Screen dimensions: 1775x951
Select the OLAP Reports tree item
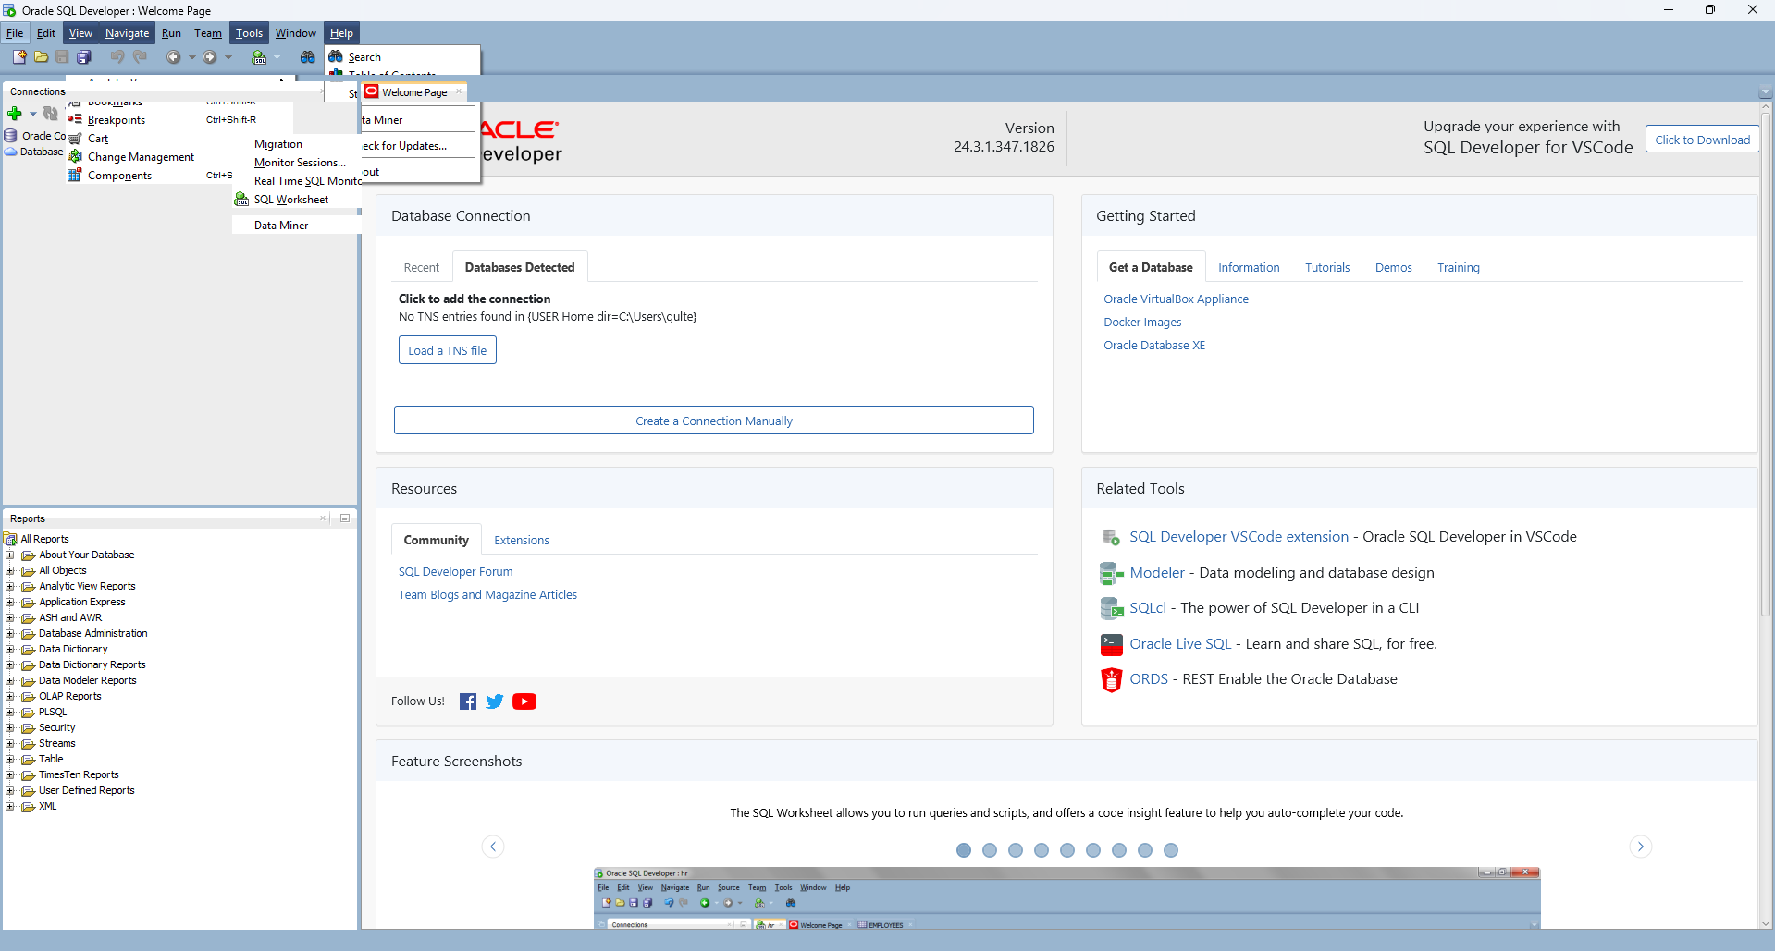pyautogui.click(x=70, y=697)
